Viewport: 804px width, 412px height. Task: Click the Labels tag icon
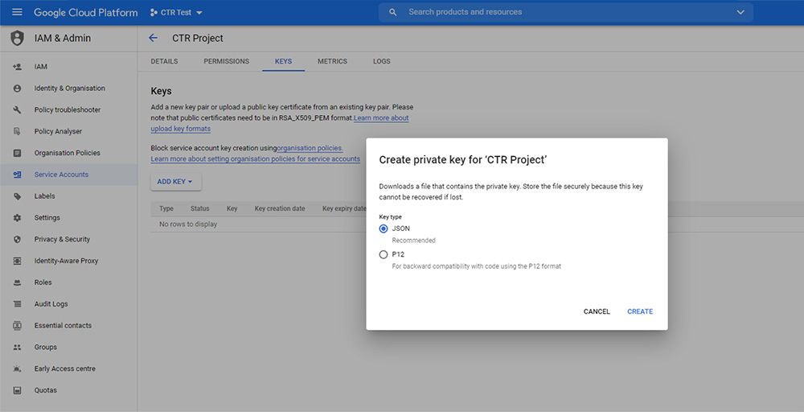click(17, 196)
